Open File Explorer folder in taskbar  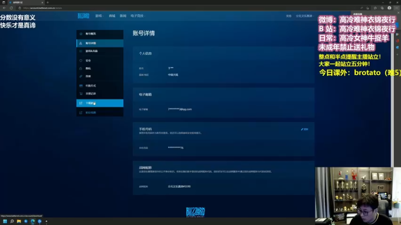point(19,221)
